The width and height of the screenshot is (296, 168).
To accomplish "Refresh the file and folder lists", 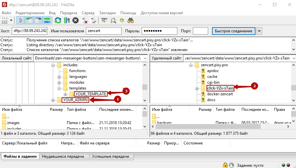I will [x=58, y=20].
